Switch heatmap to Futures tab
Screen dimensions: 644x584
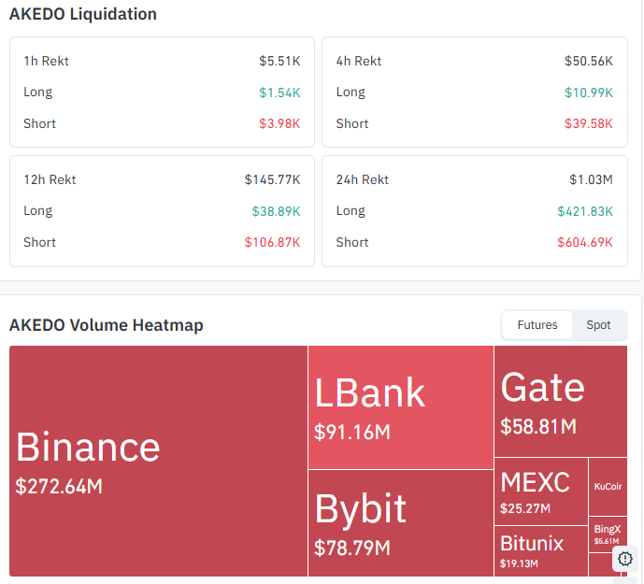coord(537,325)
